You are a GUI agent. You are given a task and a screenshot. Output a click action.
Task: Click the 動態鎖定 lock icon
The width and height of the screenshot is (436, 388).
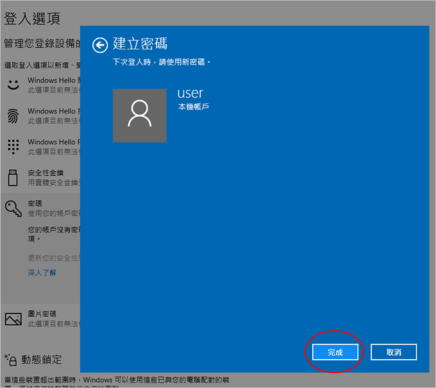click(10, 360)
